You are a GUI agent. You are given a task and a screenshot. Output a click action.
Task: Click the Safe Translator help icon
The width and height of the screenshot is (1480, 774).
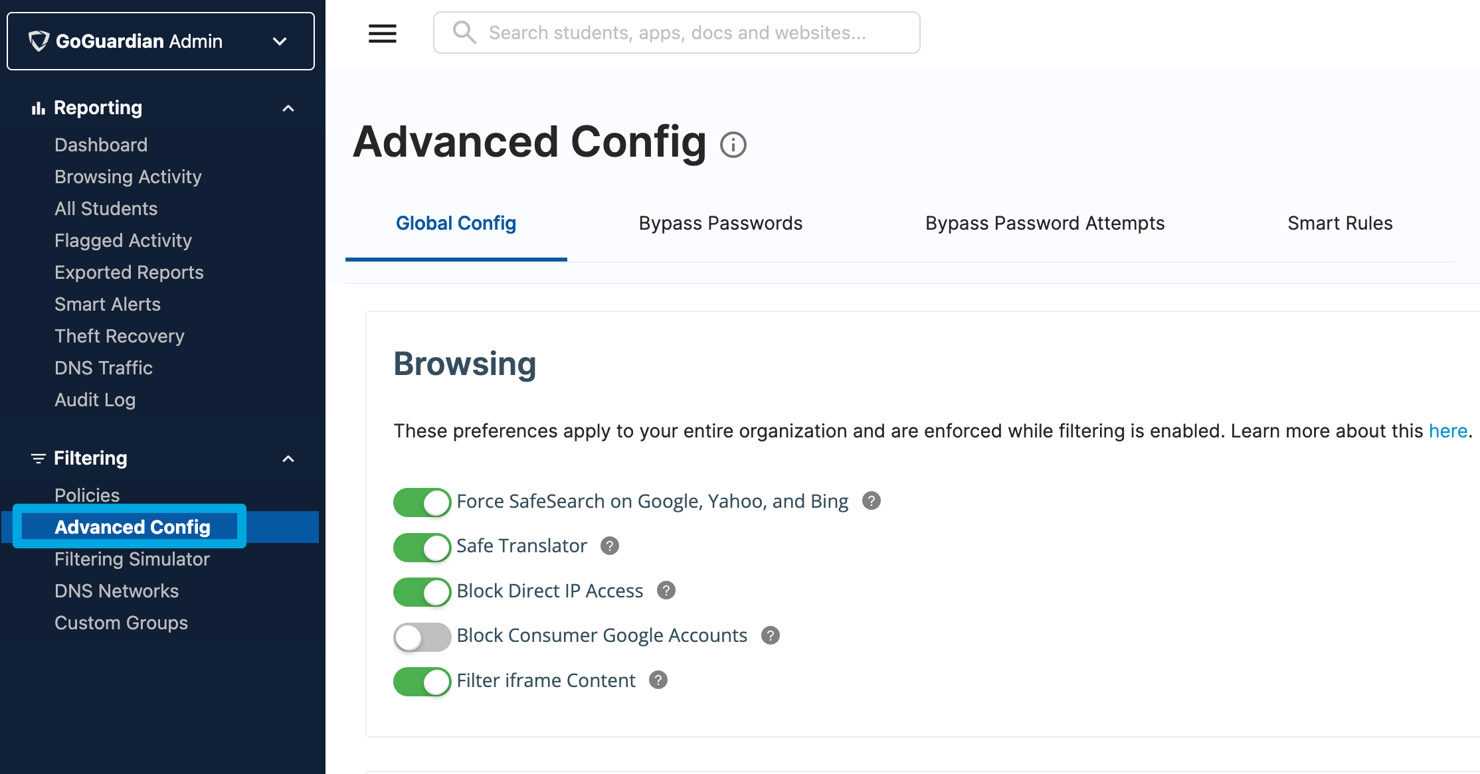coord(609,546)
